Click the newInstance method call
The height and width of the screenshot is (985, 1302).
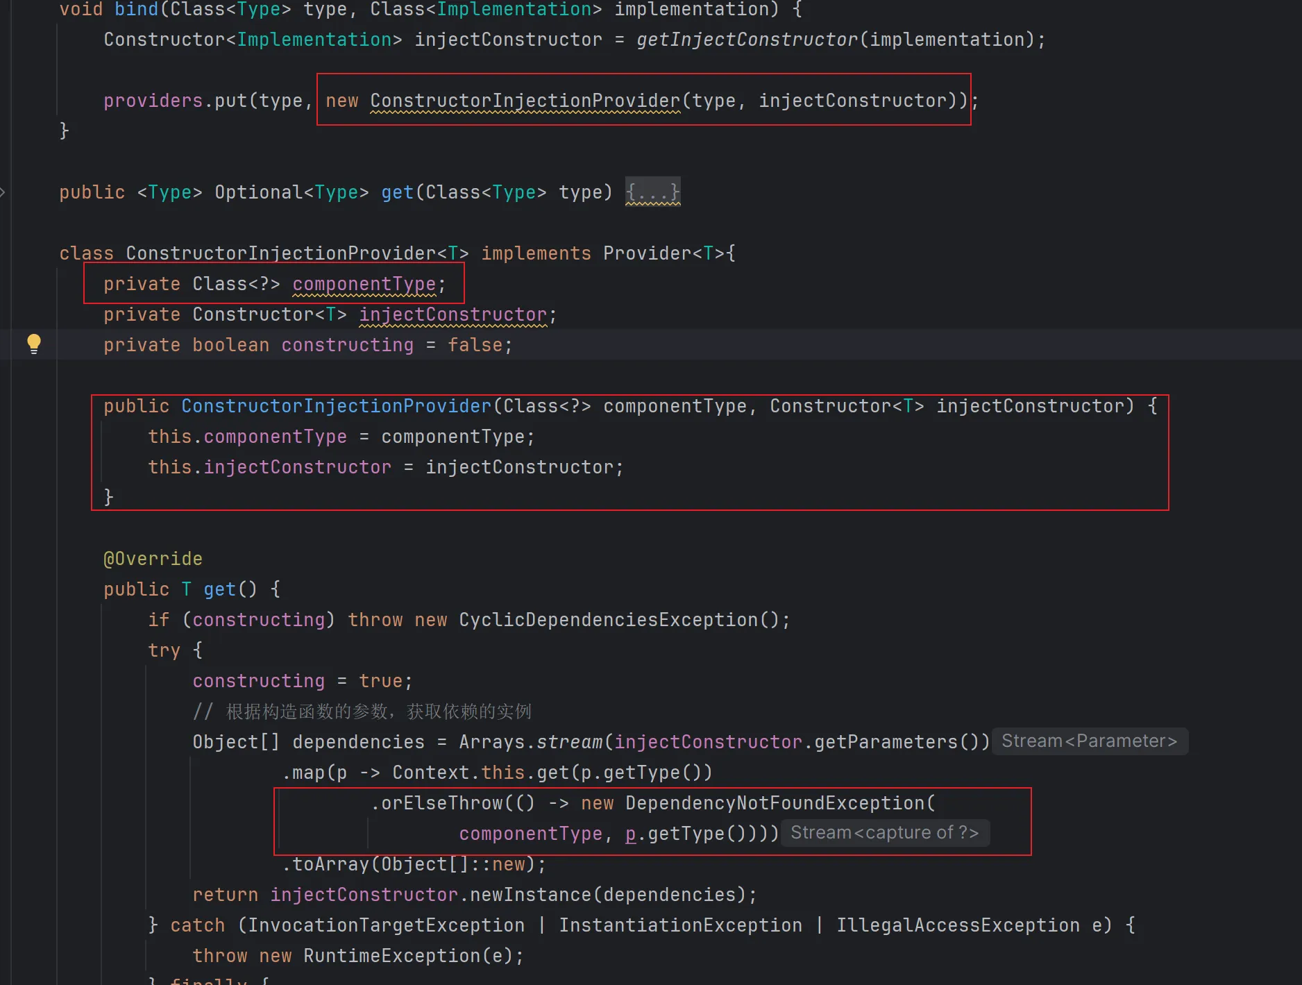pos(530,895)
